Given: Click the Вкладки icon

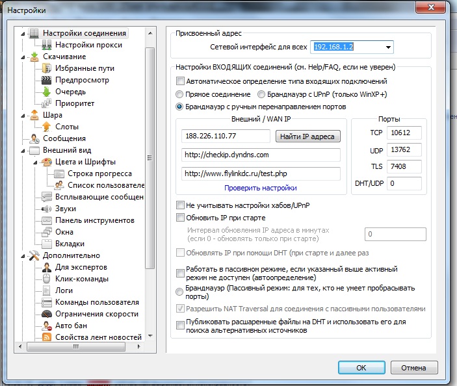Looking at the screenshot, I should pos(47,244).
